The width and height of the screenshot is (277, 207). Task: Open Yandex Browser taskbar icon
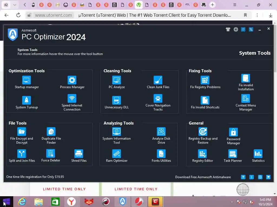(71, 202)
